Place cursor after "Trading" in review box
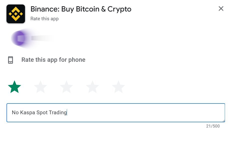The width and height of the screenshot is (230, 150). click(x=67, y=112)
